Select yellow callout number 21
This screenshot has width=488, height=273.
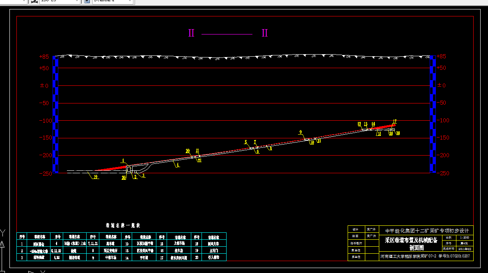[x=197, y=151]
